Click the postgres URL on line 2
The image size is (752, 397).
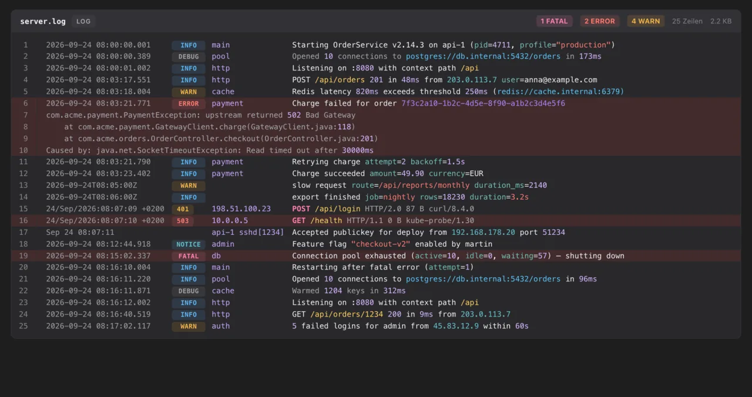point(484,56)
